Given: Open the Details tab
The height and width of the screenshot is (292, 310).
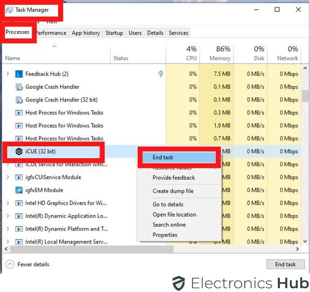Looking at the screenshot, I should click(155, 33).
